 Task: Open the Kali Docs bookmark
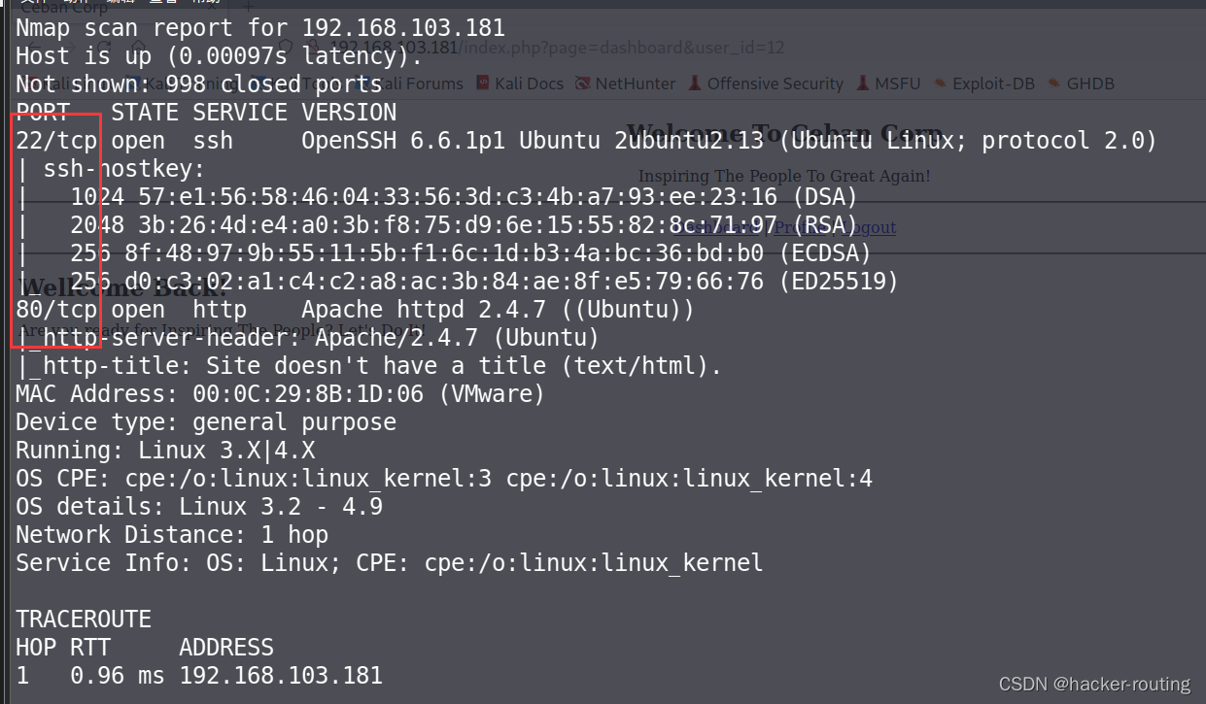tap(529, 84)
